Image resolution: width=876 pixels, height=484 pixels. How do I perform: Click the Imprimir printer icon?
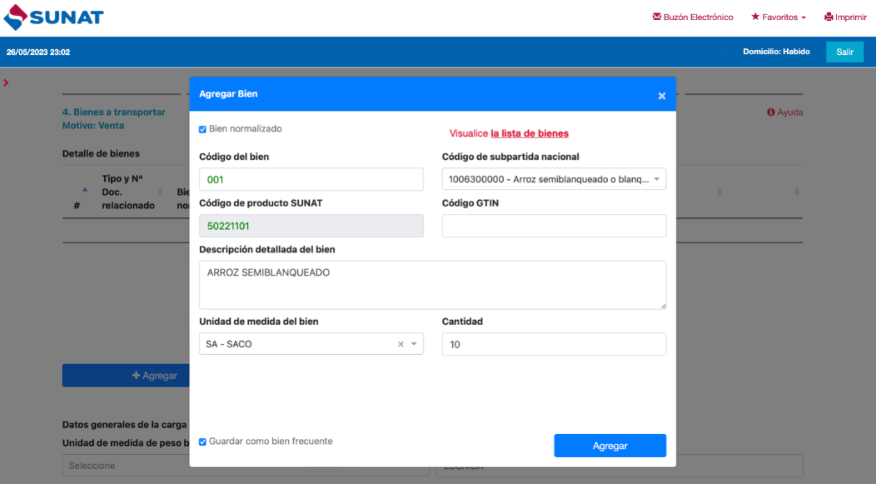[828, 17]
